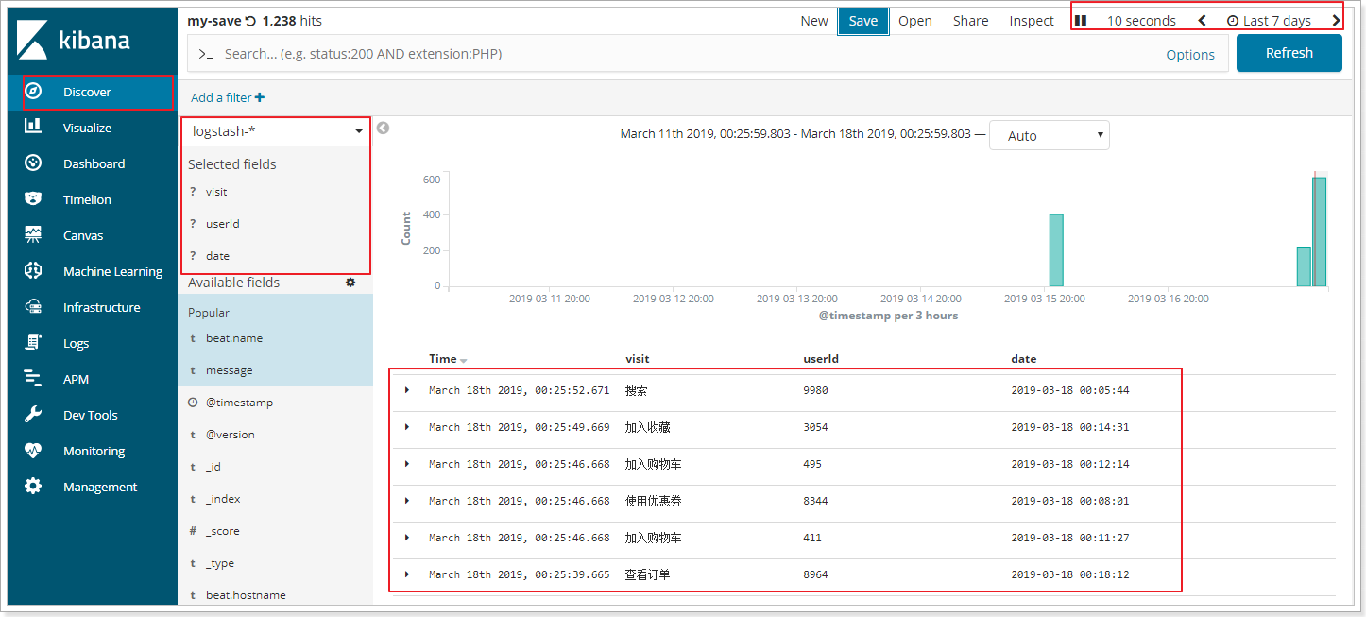This screenshot has width=1366, height=617.
Task: Click the reload icon next to my-save
Action: [x=250, y=21]
